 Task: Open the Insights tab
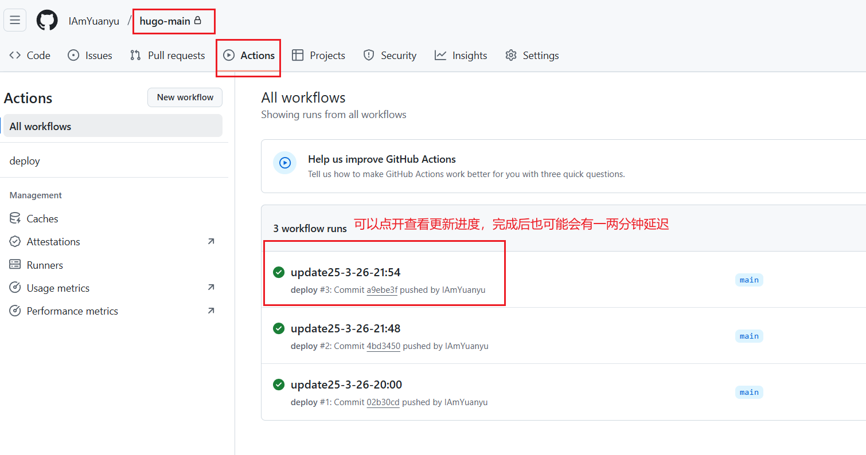tap(461, 56)
